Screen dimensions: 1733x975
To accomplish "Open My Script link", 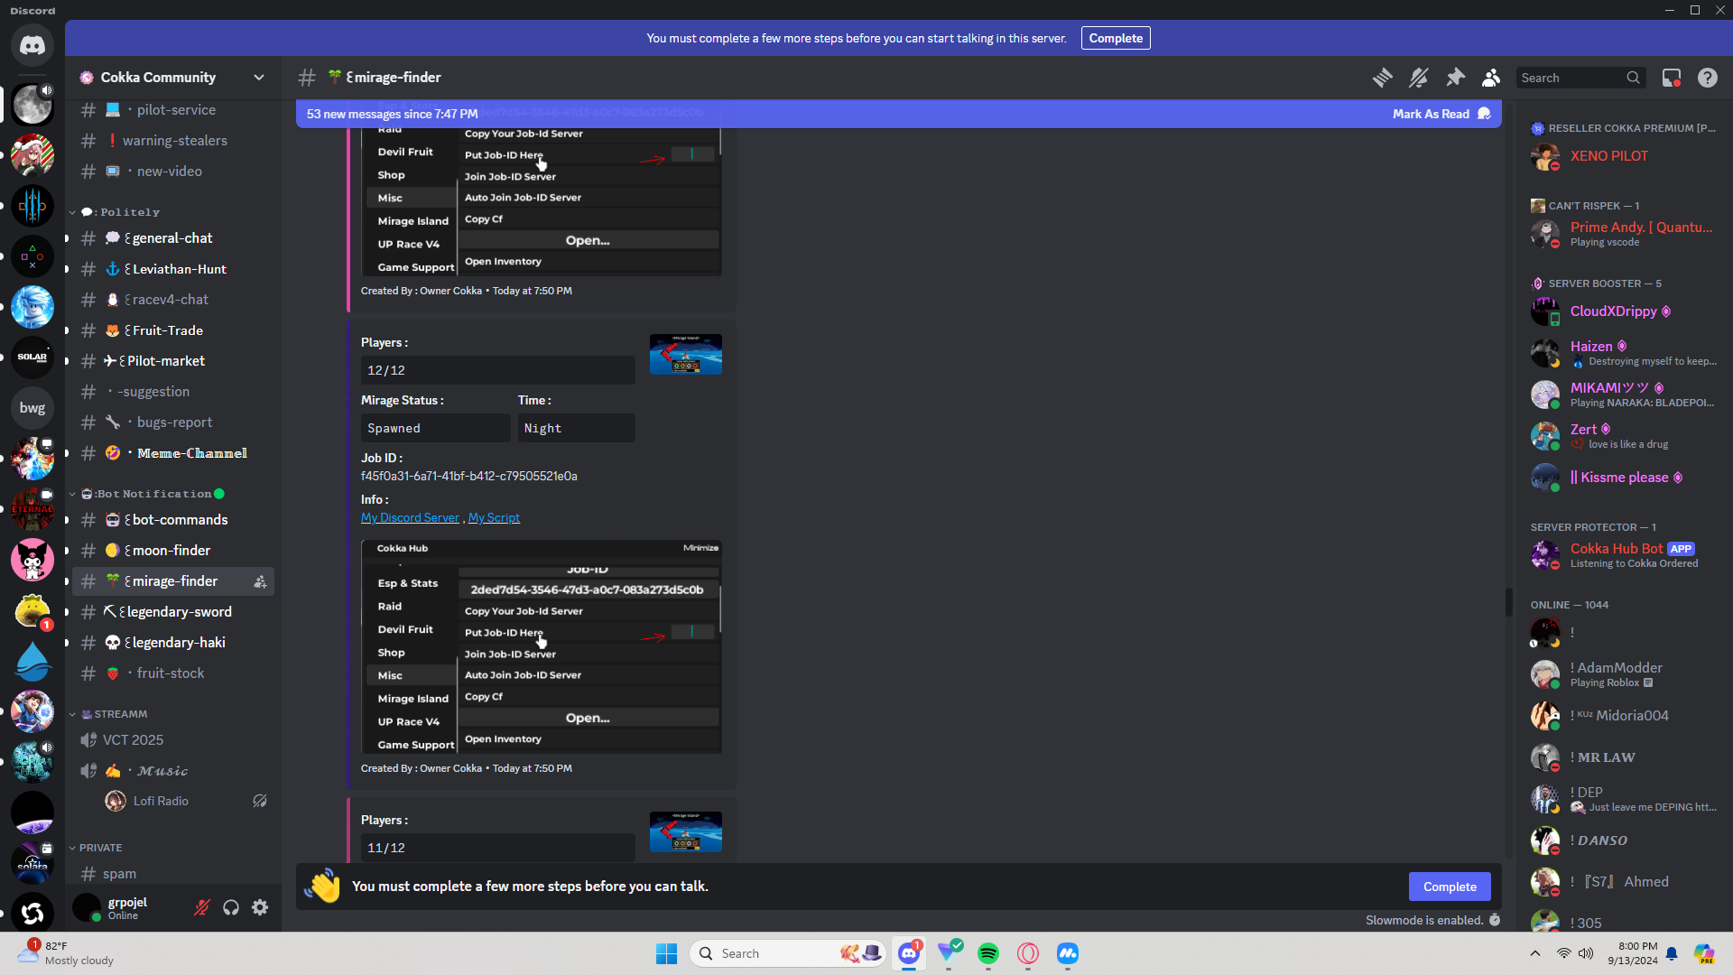I will [494, 517].
